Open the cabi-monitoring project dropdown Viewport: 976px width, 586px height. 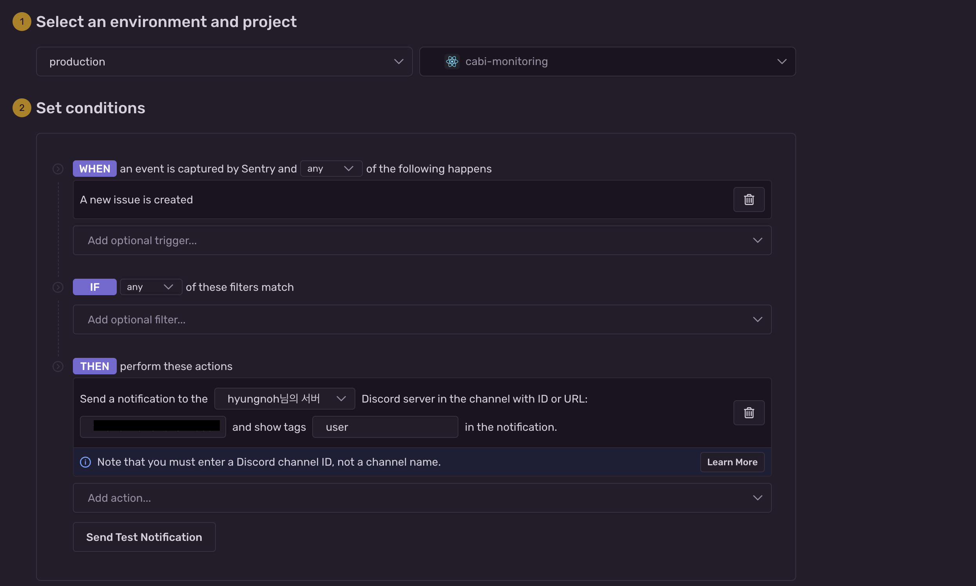click(607, 62)
